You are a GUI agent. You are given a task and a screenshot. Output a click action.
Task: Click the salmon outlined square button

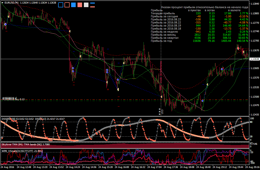coord(67,5)
